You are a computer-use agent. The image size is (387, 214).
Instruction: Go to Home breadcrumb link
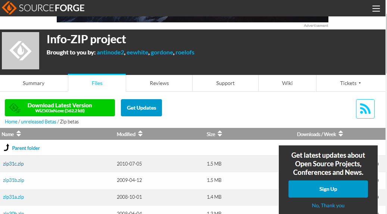(x=11, y=122)
